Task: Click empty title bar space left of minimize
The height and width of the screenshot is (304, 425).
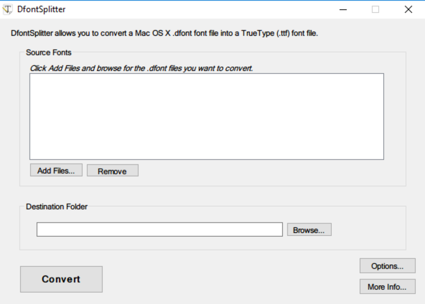Action: click(212, 10)
